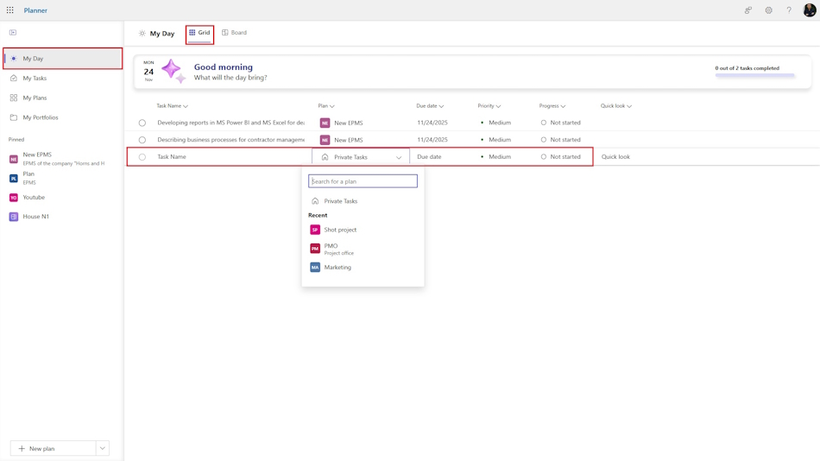Open the app launcher waffle icon
The width and height of the screenshot is (820, 461).
pyautogui.click(x=10, y=10)
